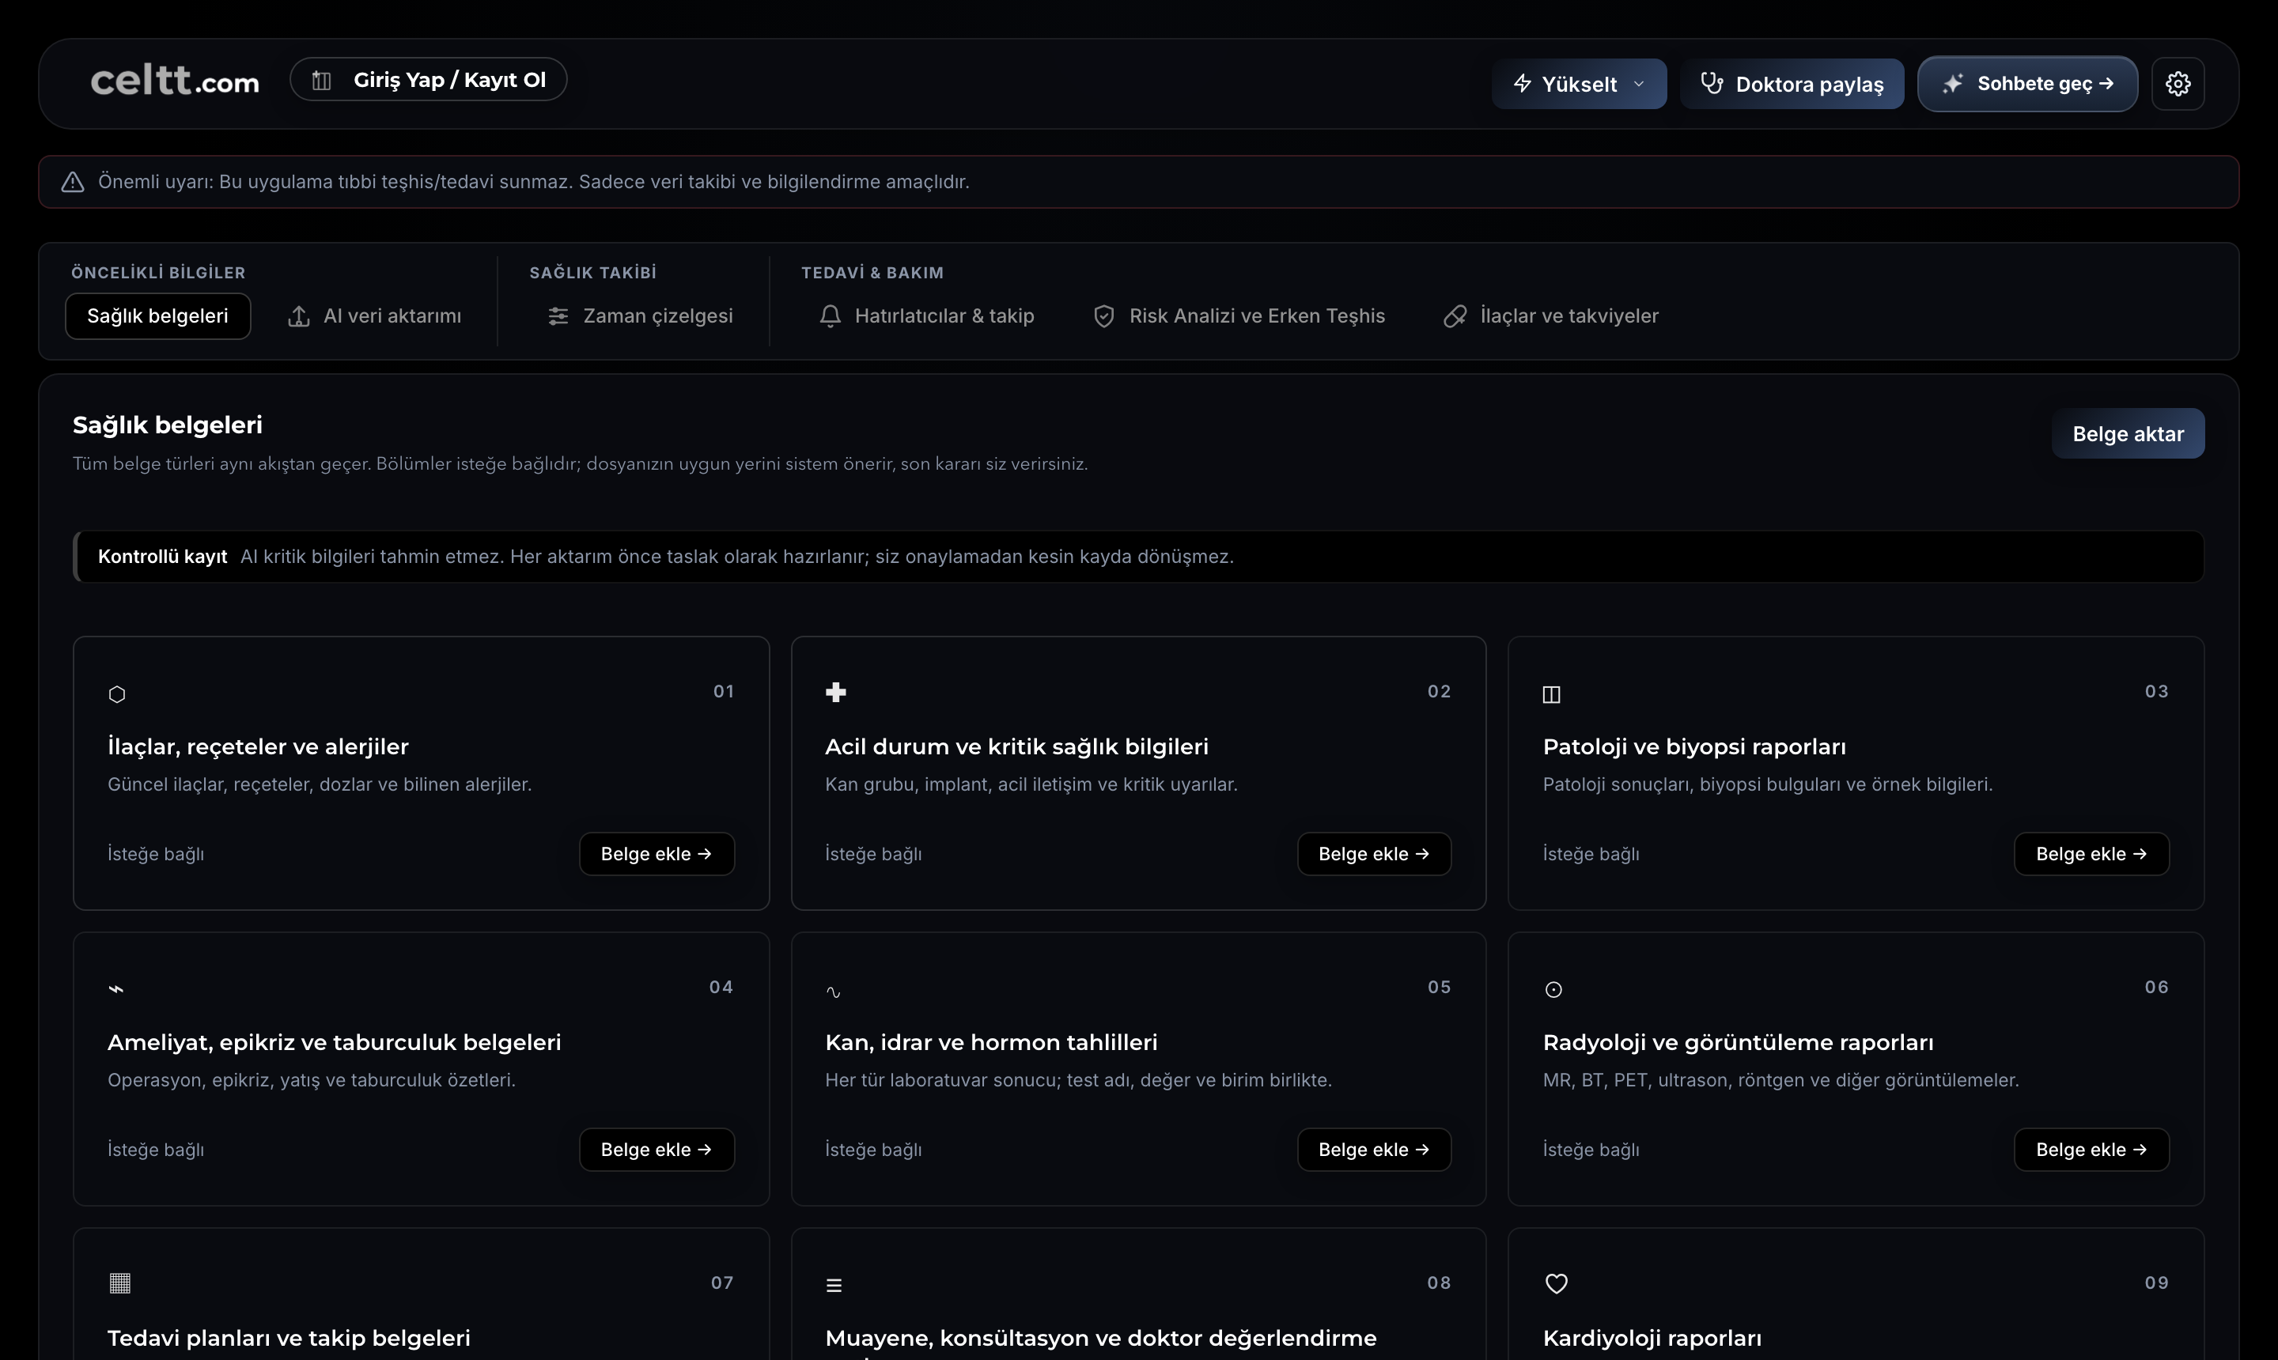Click the 'Ameliyat, epikriz ve taburculuk belgeleri' title
2278x1360 pixels.
[334, 1042]
